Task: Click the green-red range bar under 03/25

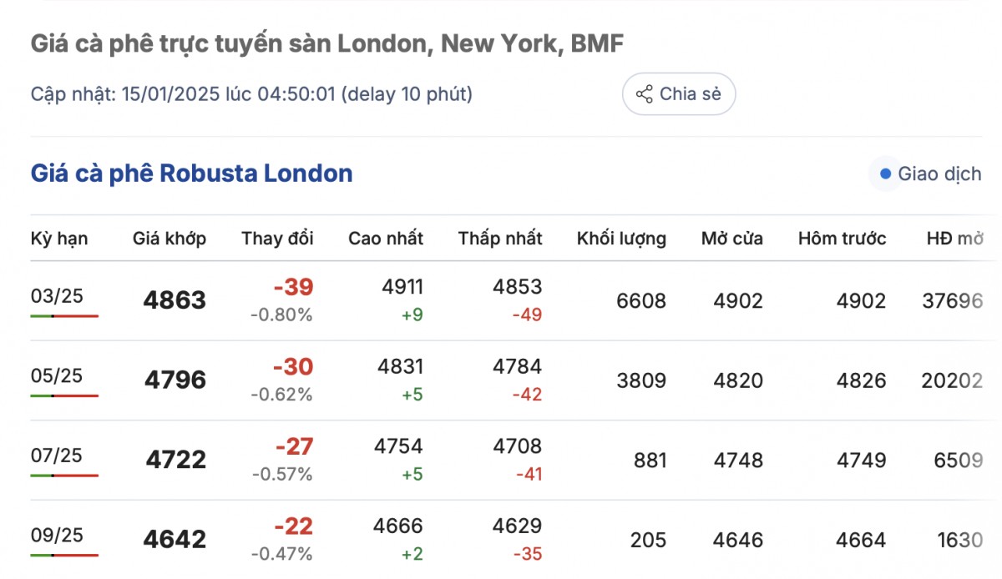Action: 64,316
